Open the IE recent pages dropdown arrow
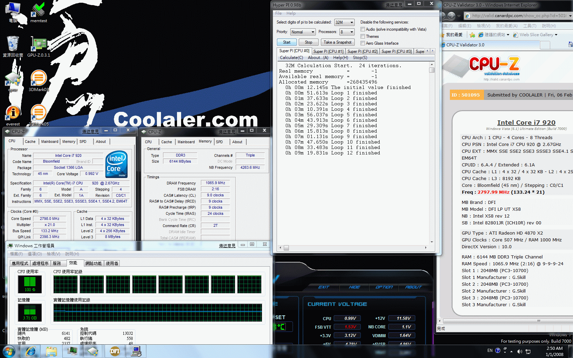 pyautogui.click(x=459, y=16)
